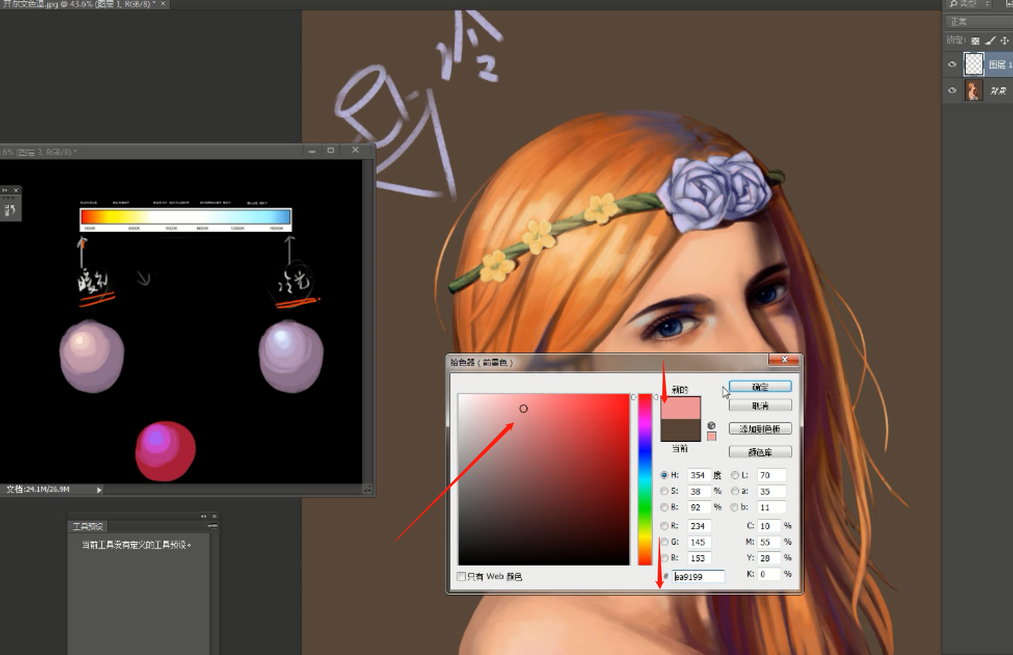Click the small toolbox icon in floating panel
The width and height of the screenshot is (1013, 655).
(x=10, y=210)
